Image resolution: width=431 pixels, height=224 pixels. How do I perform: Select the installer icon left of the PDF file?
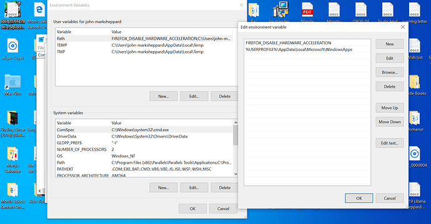pyautogui.click(x=280, y=9)
